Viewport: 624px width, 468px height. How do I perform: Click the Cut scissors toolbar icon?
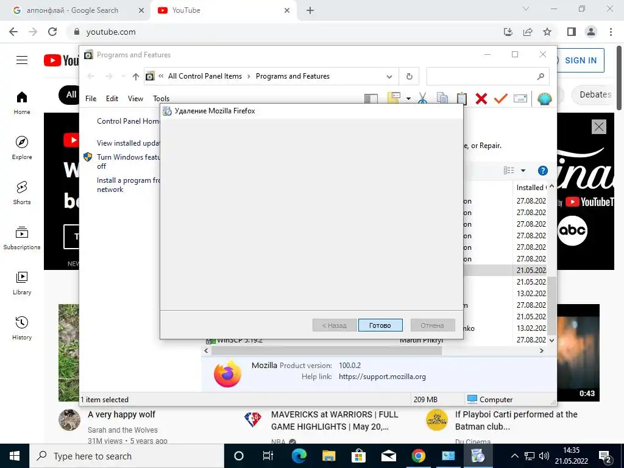(422, 98)
